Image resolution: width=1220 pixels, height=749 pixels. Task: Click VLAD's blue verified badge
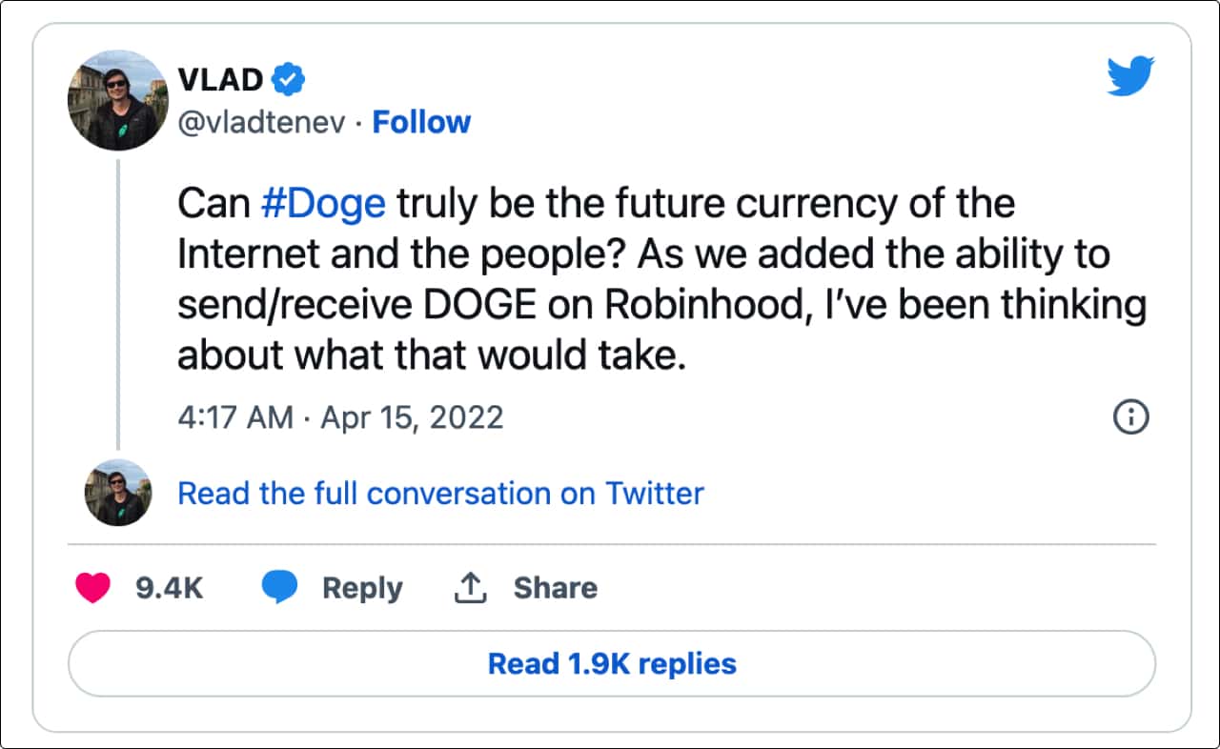(x=288, y=79)
